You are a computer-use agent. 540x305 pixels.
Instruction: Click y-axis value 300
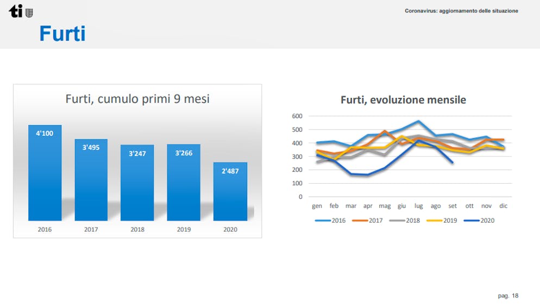[x=297, y=156]
